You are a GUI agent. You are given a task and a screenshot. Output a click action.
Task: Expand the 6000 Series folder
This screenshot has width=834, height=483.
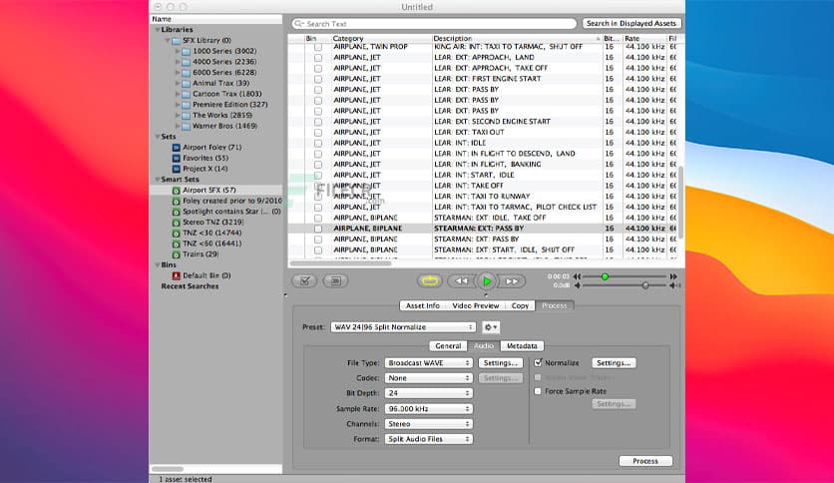click(x=178, y=73)
